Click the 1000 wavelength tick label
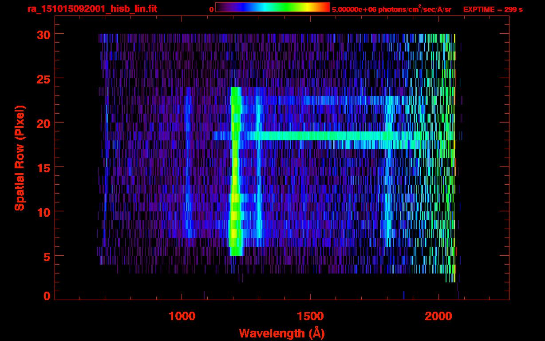Image resolution: width=545 pixels, height=341 pixels. tap(182, 316)
